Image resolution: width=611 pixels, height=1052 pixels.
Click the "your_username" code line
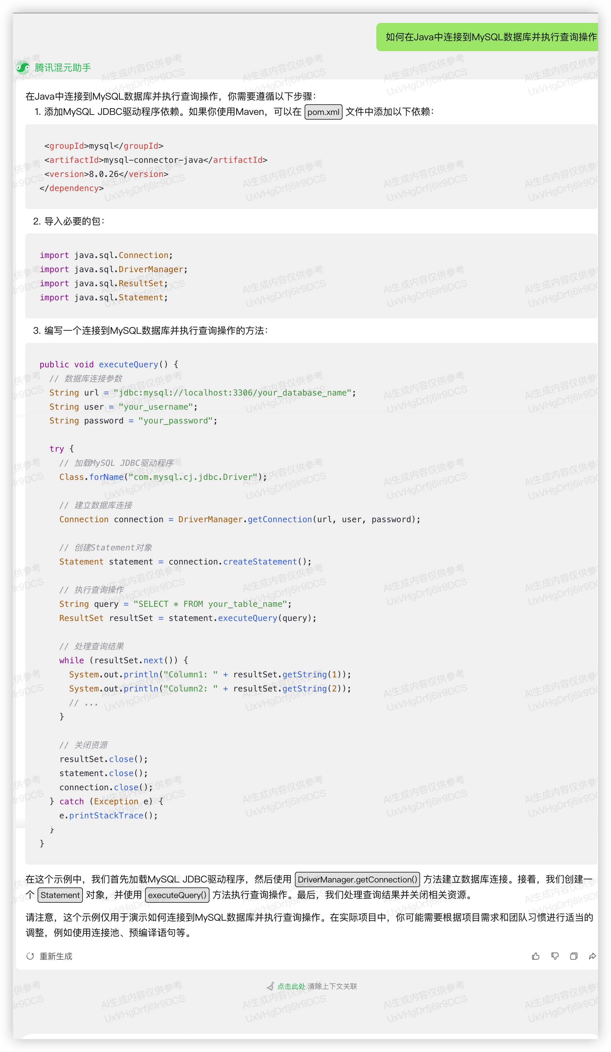coord(124,407)
